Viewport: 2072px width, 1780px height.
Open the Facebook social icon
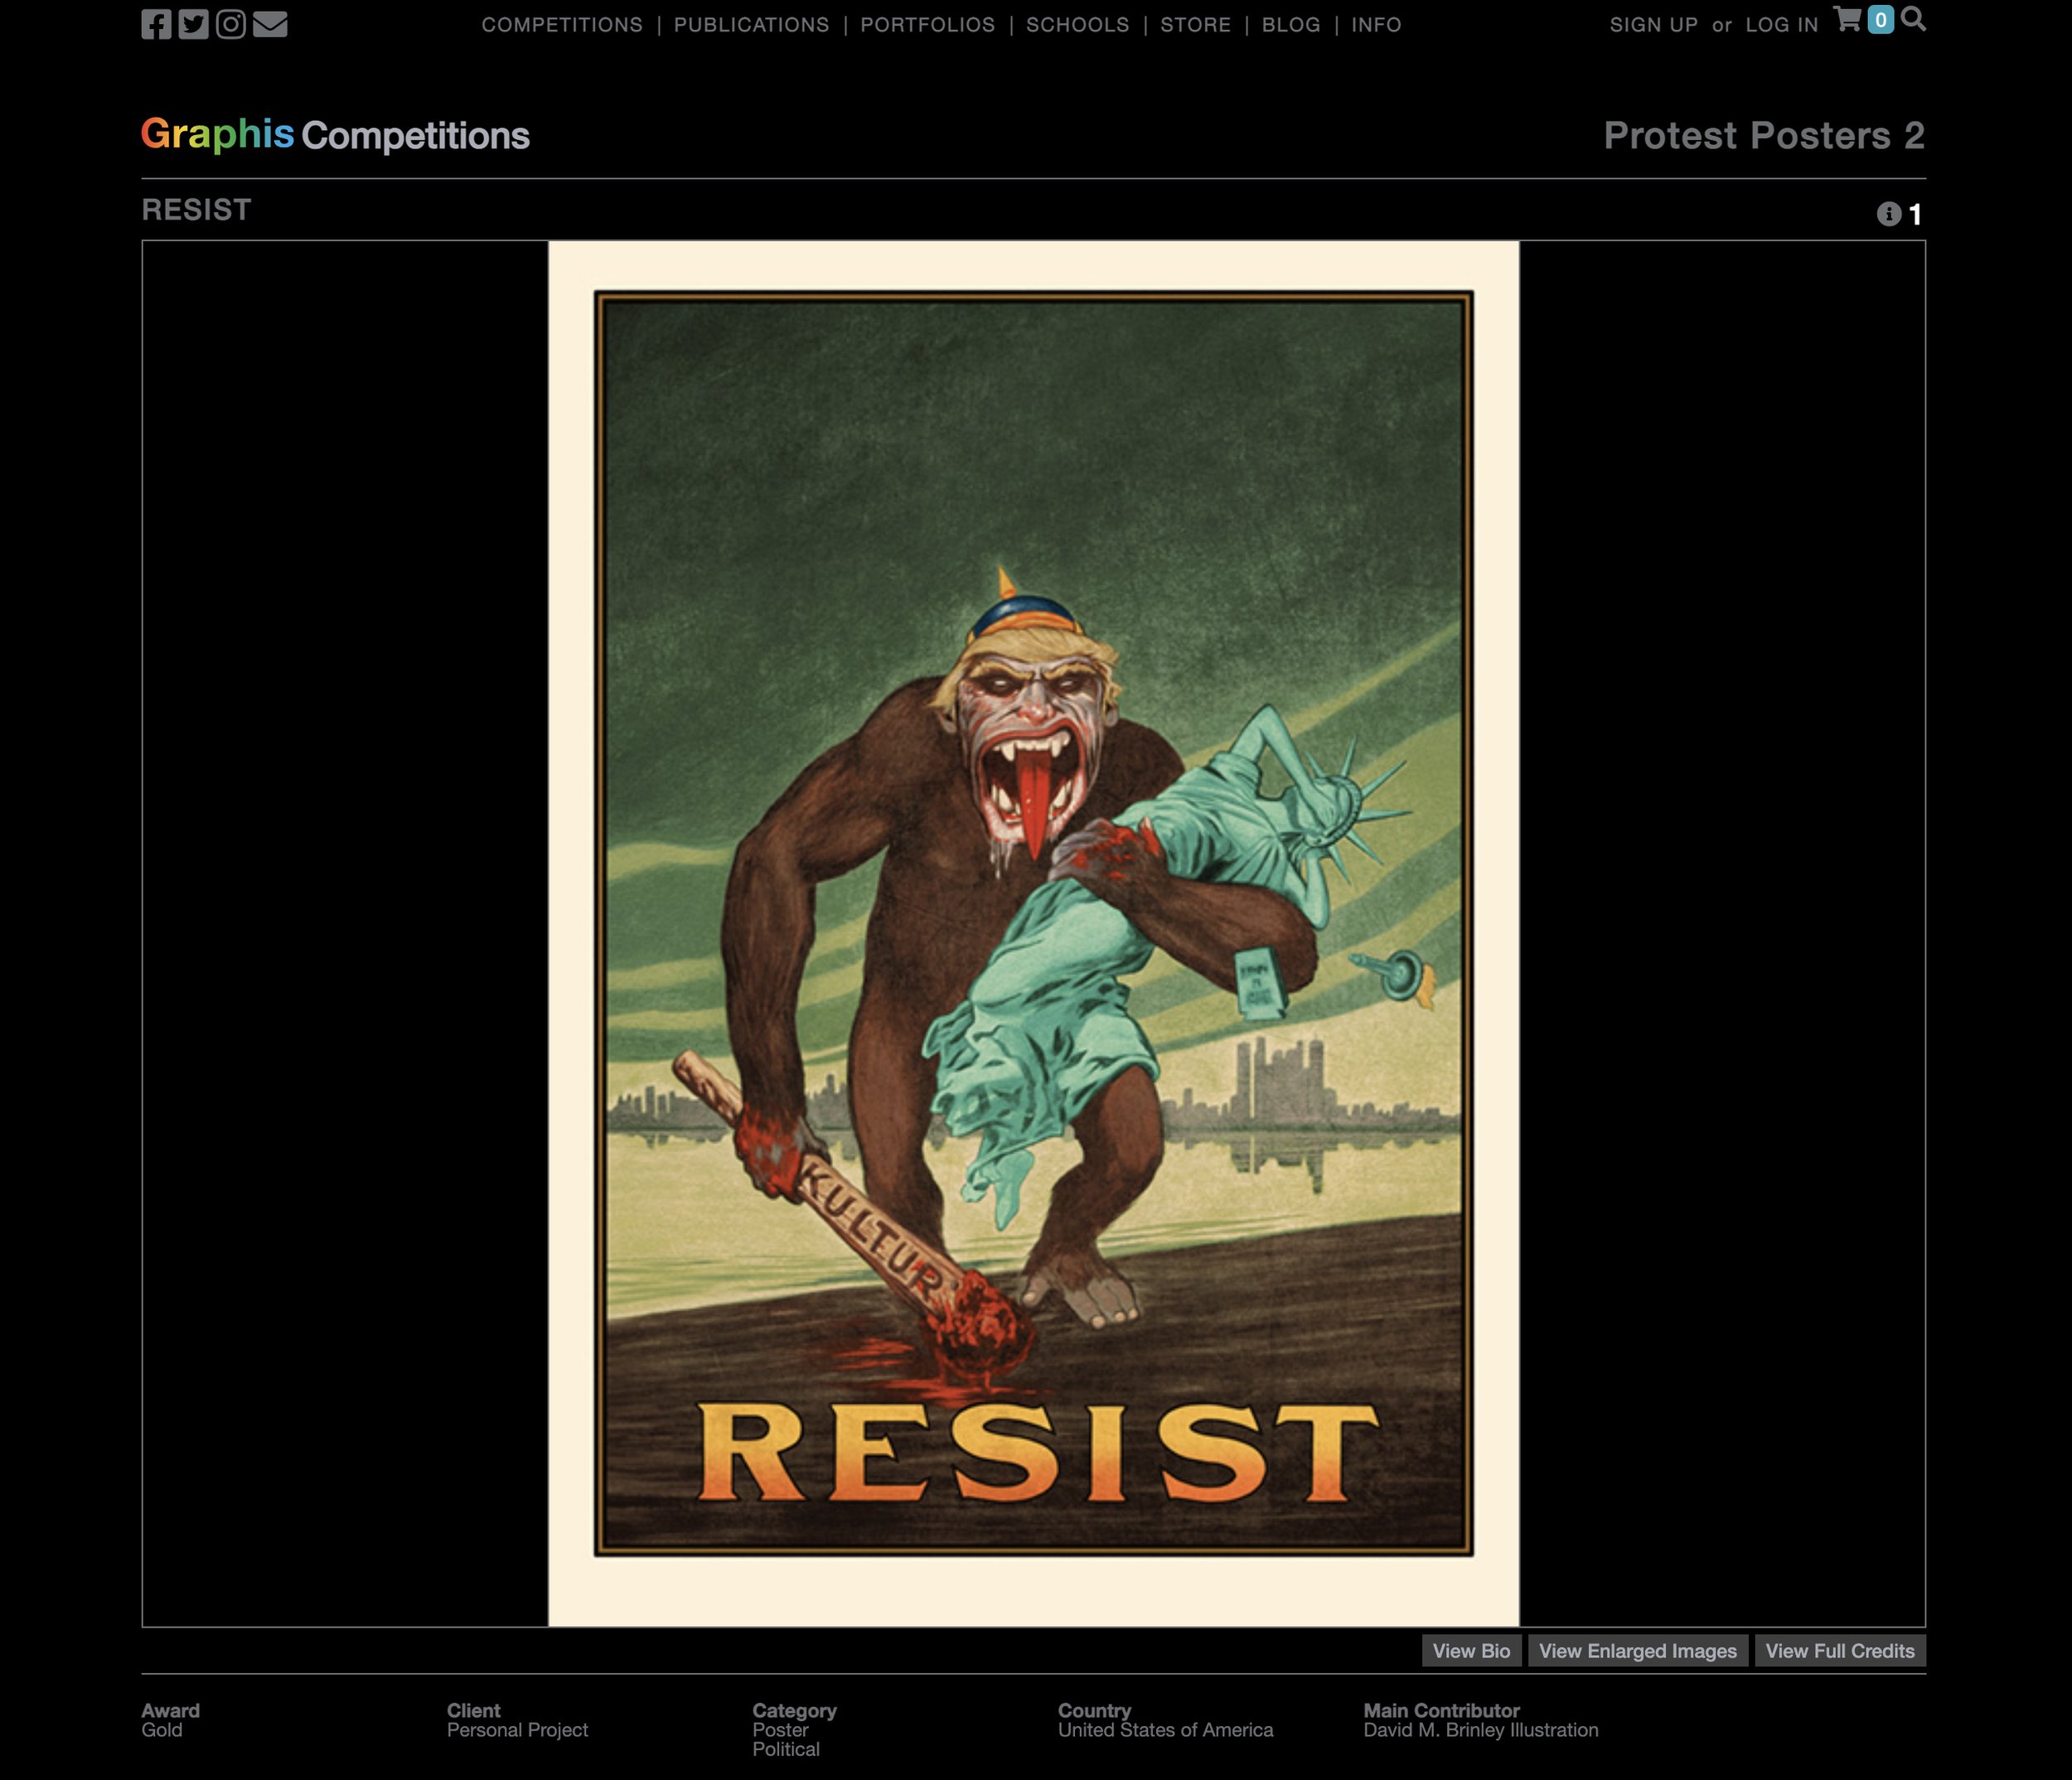point(156,24)
